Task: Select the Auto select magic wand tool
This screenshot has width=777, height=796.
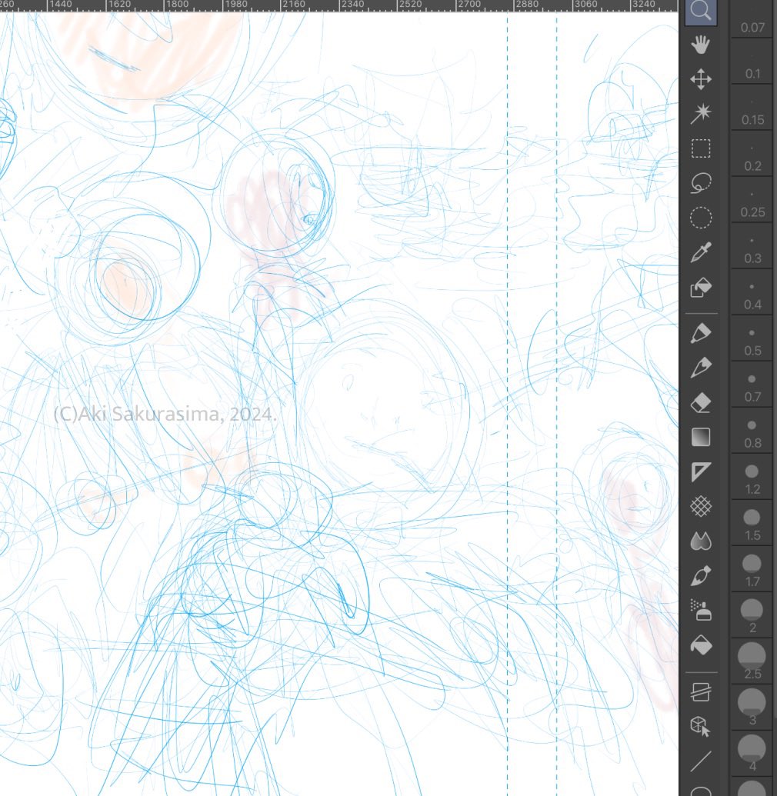Action: click(701, 114)
